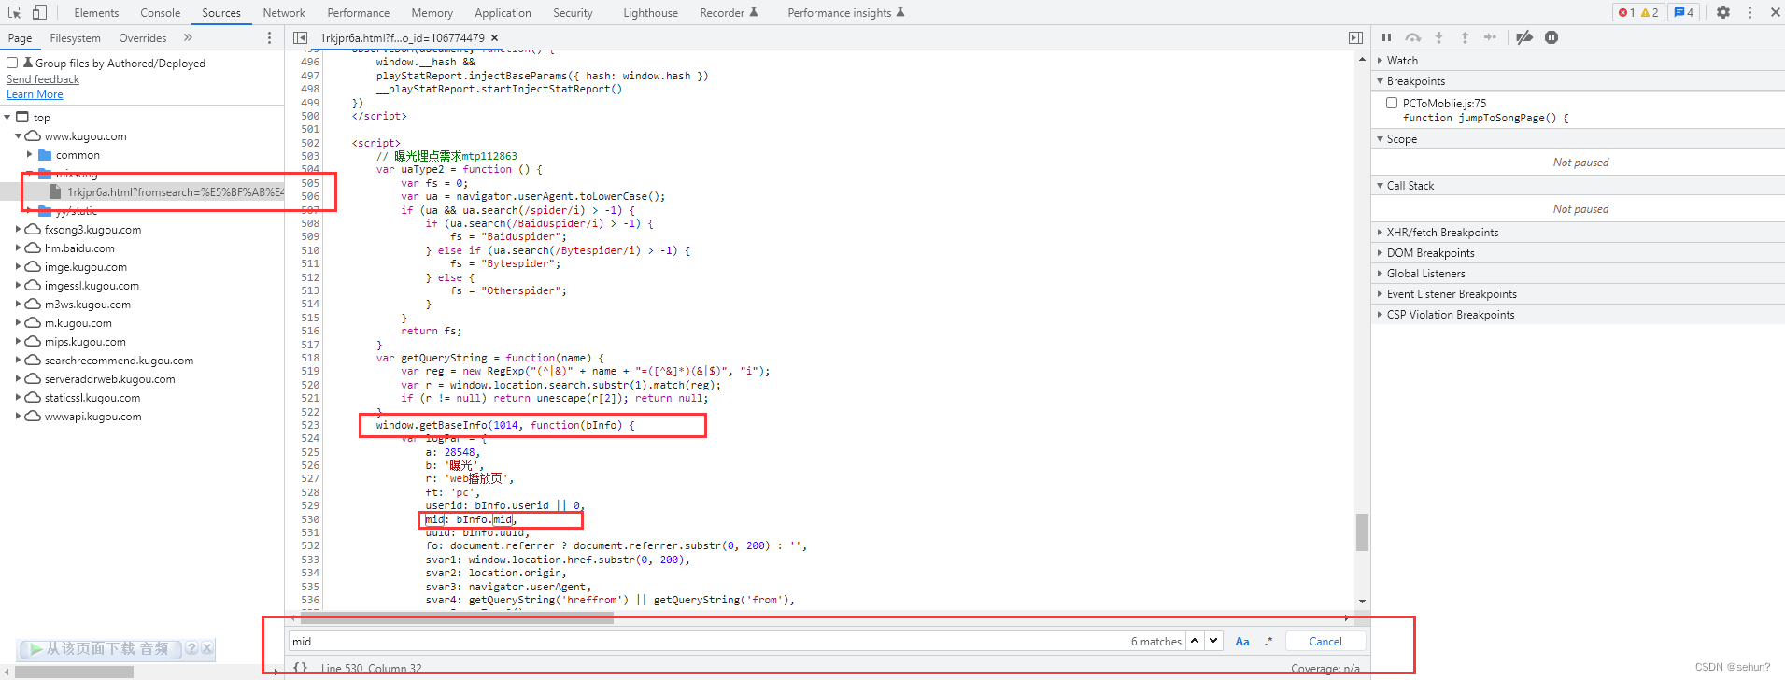
Task: Show more navigator tabs with the chevron
Action: [x=188, y=37]
